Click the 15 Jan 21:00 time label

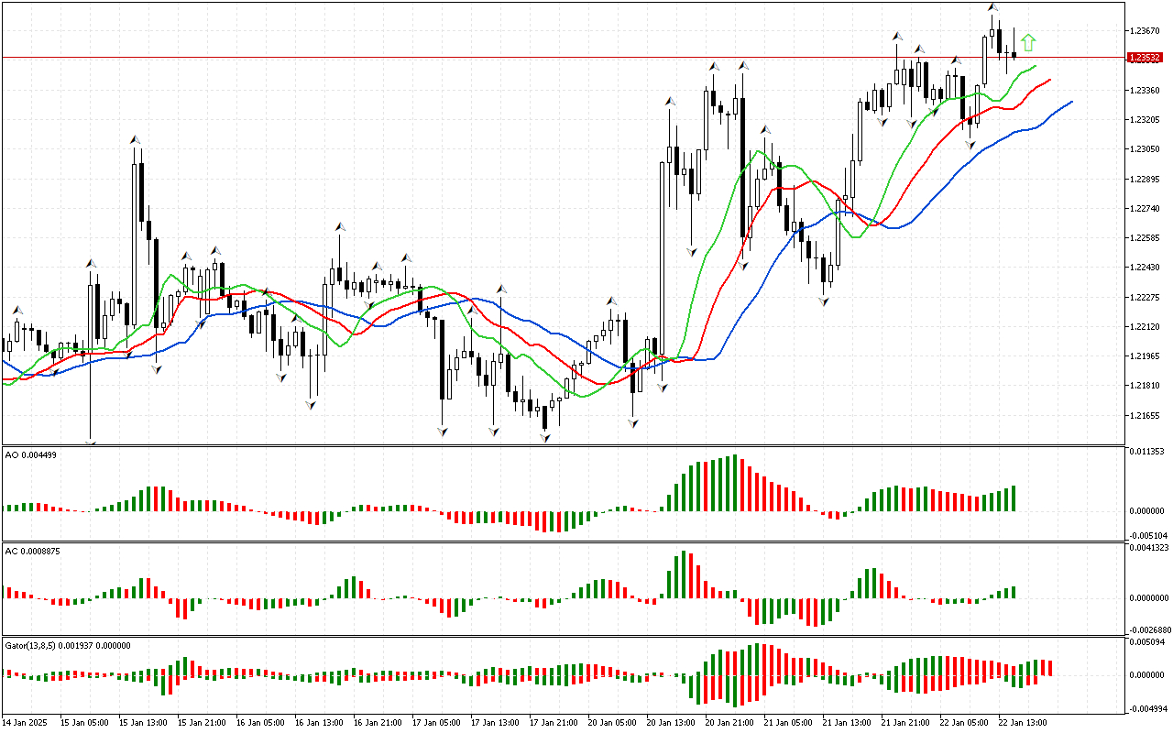click(203, 722)
